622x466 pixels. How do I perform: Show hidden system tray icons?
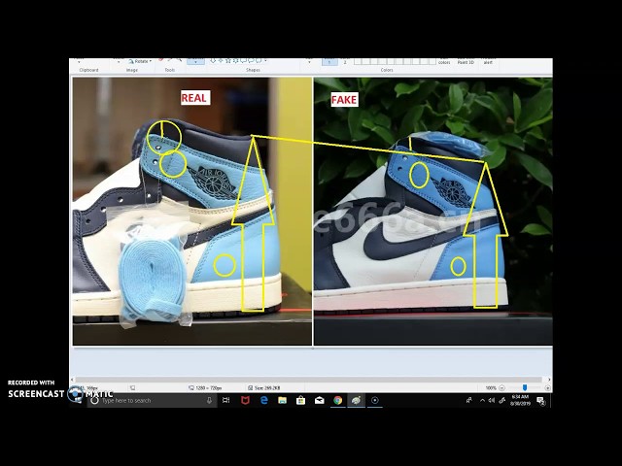pos(482,400)
